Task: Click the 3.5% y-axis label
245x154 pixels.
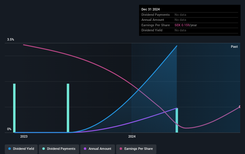Action: 10,40
